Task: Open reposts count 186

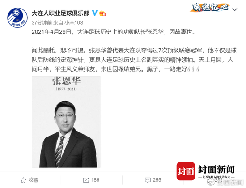Action: tap(95, 180)
